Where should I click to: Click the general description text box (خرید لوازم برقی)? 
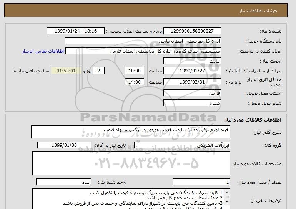pos(131,132)
